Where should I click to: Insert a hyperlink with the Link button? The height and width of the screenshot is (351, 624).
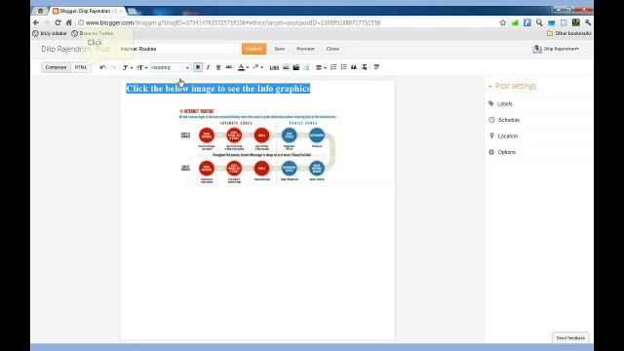point(274,67)
